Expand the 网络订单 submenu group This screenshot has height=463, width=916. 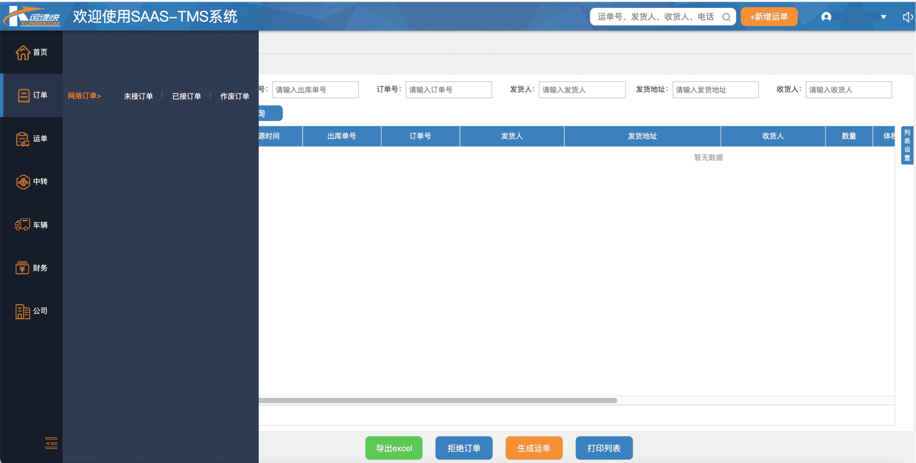(x=84, y=96)
